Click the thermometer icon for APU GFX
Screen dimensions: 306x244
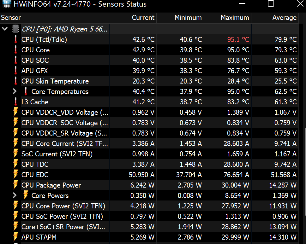(15, 70)
